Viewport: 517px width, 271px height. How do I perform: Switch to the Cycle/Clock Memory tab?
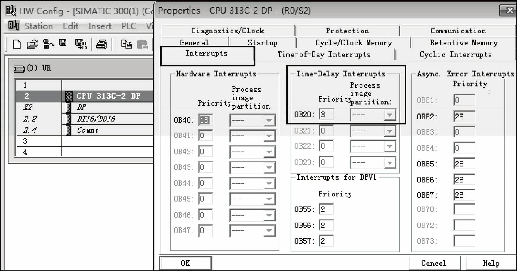coord(354,42)
